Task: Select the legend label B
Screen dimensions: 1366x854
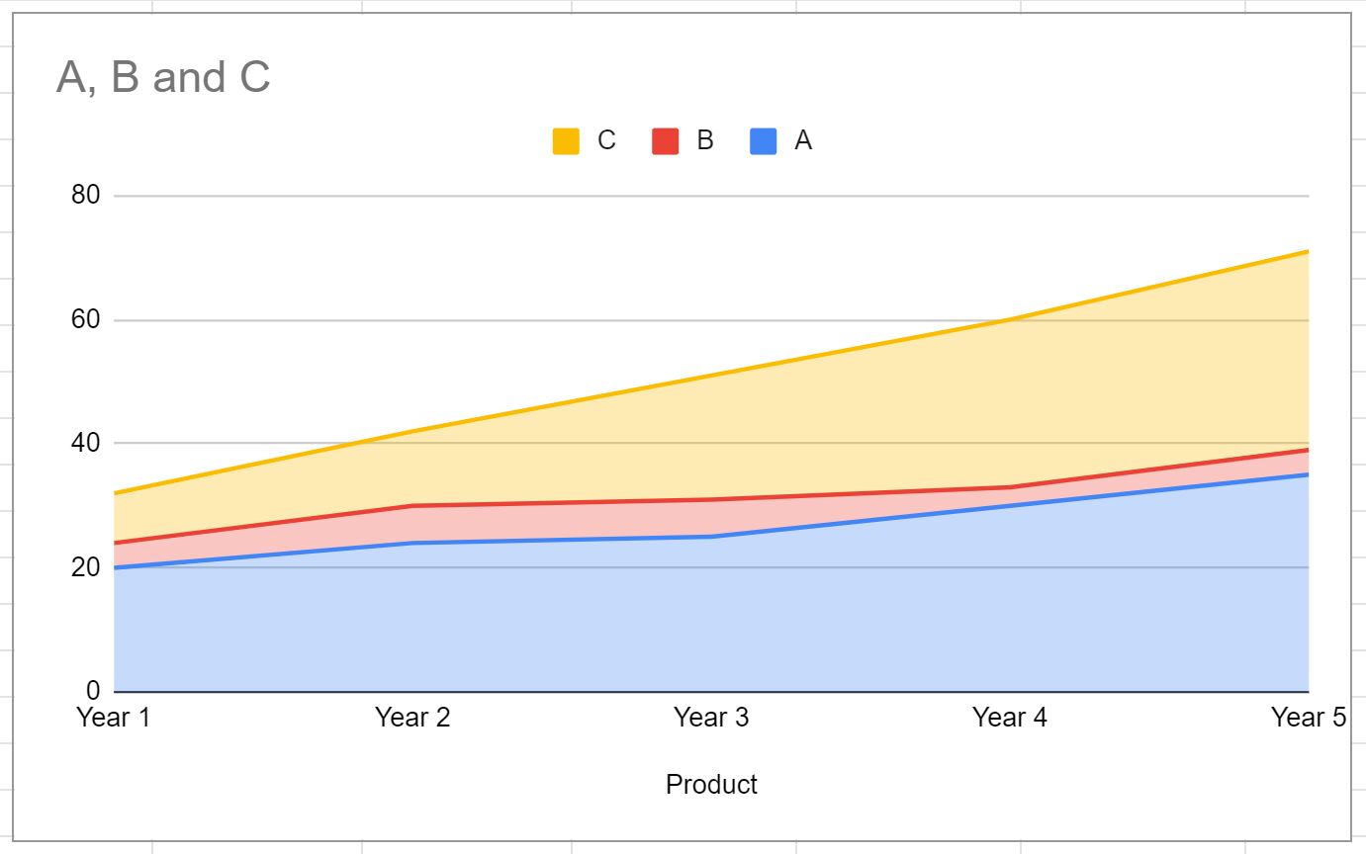Action: tap(704, 141)
